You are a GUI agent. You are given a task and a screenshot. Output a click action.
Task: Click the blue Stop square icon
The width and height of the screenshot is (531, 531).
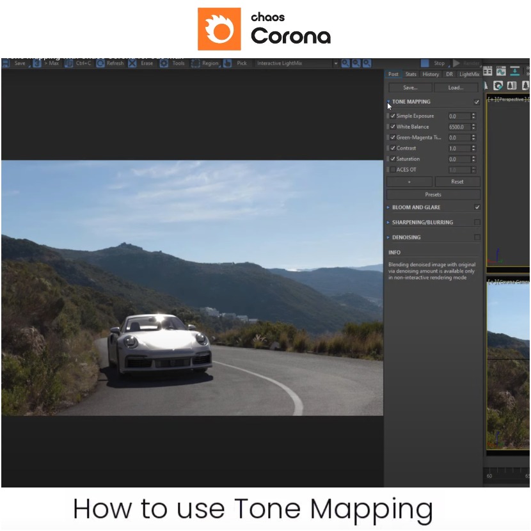(x=425, y=63)
